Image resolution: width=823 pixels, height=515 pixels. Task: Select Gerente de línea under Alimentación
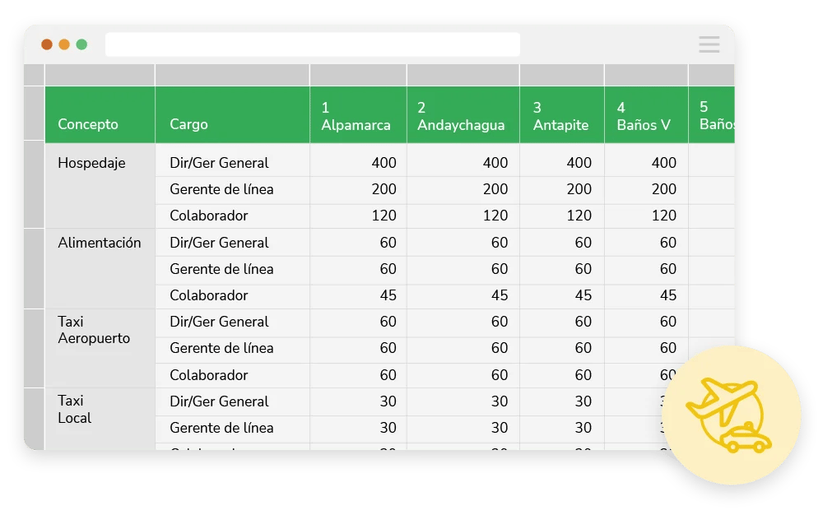[233, 270]
